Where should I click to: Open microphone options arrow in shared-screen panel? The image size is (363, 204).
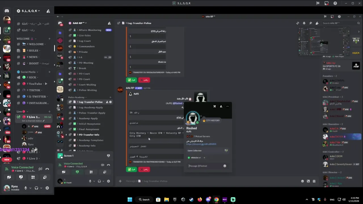(x=94, y=181)
